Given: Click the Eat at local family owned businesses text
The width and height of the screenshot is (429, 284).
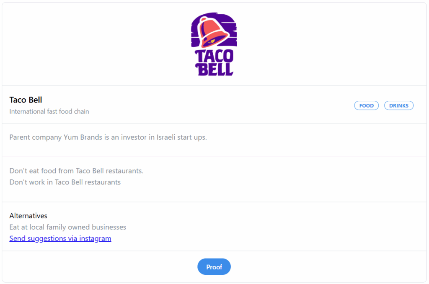Looking at the screenshot, I should (x=67, y=227).
